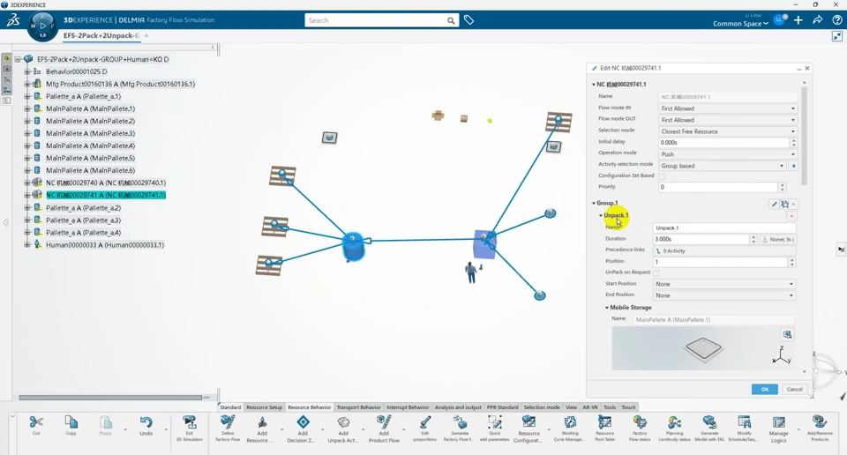Switch to the Interrupt Behavior tab
Image resolution: width=847 pixels, height=455 pixels.
point(408,407)
